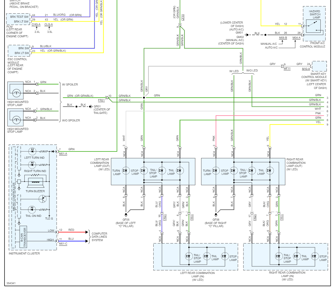This screenshot has width=332, height=289.
Task: Click the FRONT A/C CONTROL MODULE label
Action: [x=312, y=45]
